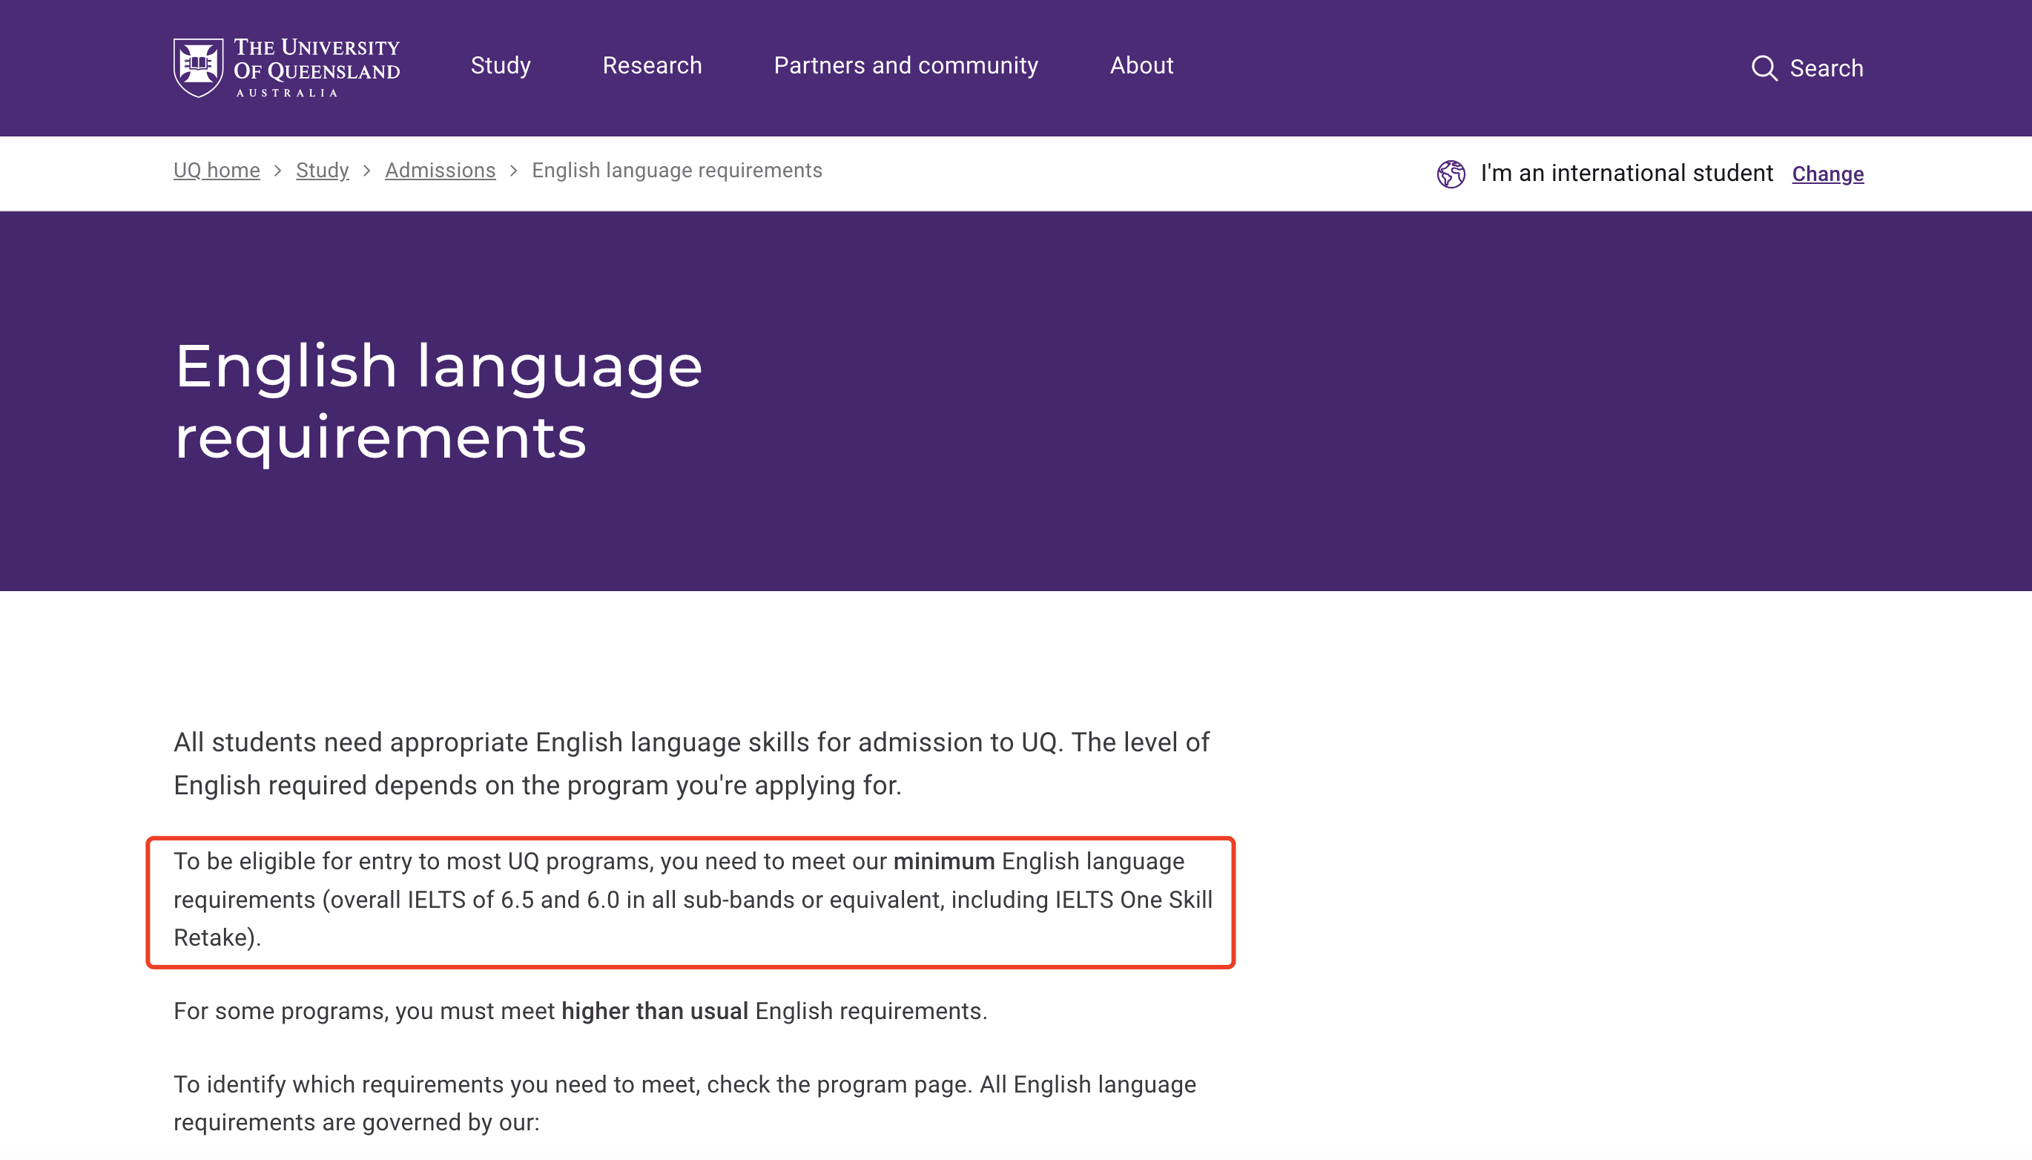The height and width of the screenshot is (1160, 2032).
Task: Click Change link for student type
Action: coord(1827,174)
